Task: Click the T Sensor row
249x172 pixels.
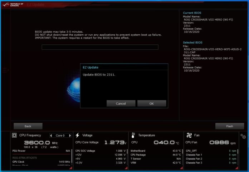Action: pos(156,159)
